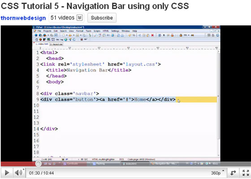Image resolution: width=251 pixels, height=179 pixels.
Task: Enter fullscreen with the four-arrows icon
Action: [x=246, y=173]
